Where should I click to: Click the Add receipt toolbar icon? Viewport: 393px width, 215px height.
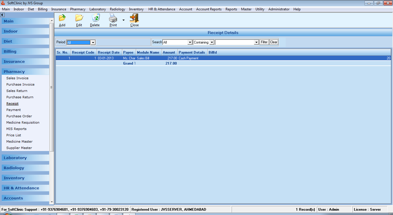[62, 18]
